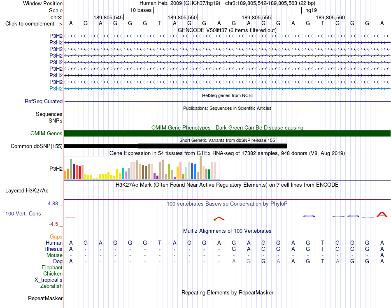Click 'Multiz Alignments of 100 Vertebrates' title
391x308 pixels.
pyautogui.click(x=227, y=231)
